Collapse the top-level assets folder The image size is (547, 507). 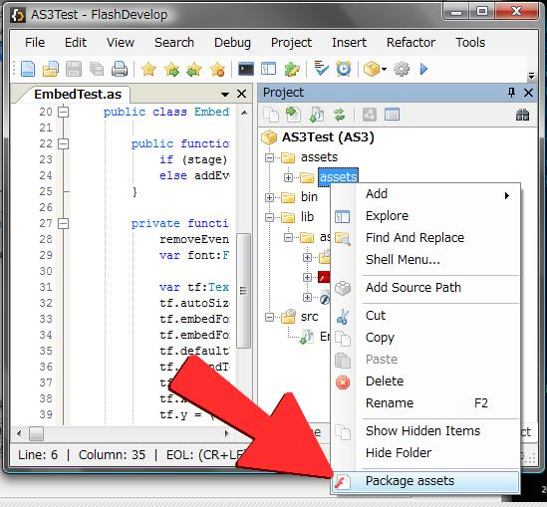click(x=269, y=158)
